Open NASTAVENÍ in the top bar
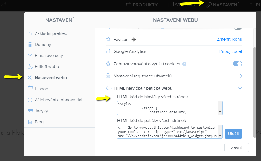Screen dimensions: 261x161 point(222,5)
